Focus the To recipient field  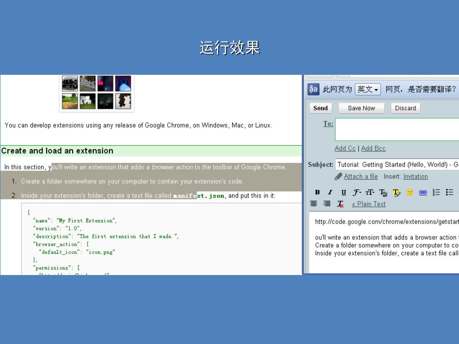tap(397, 129)
